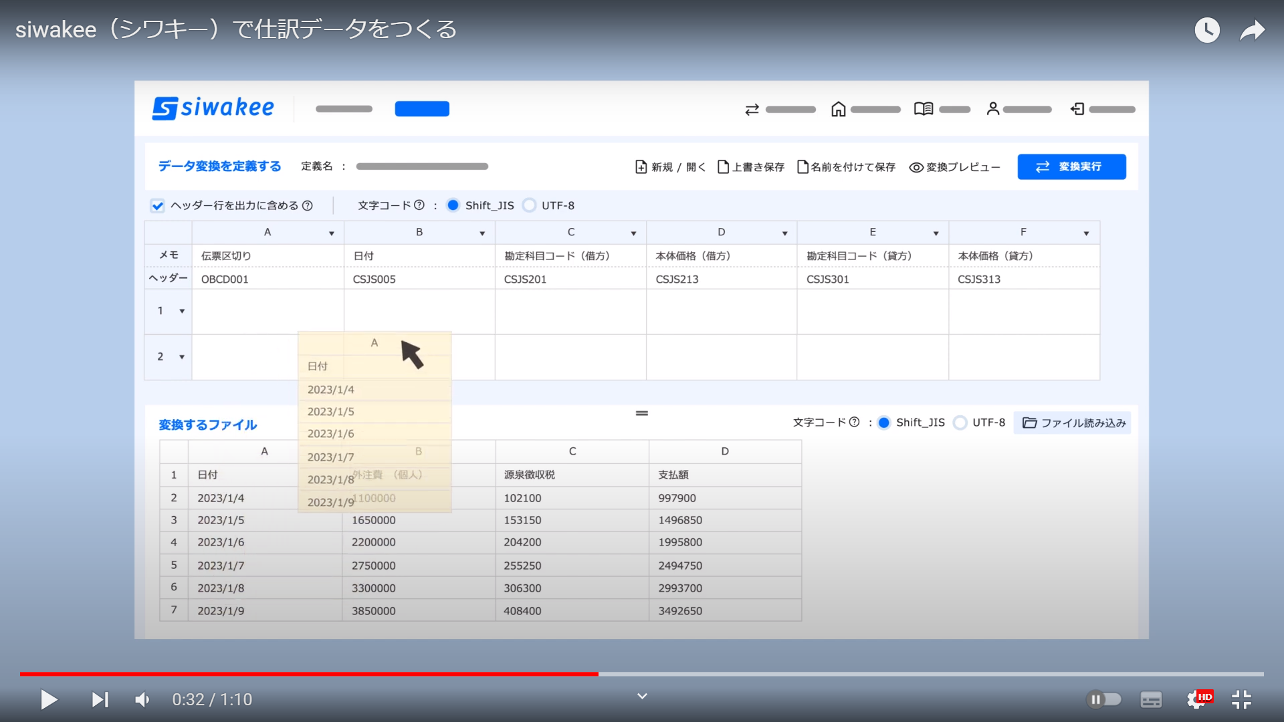Image resolution: width=1284 pixels, height=722 pixels.
Task: Toggle subtitles captions button
Action: (x=1151, y=699)
